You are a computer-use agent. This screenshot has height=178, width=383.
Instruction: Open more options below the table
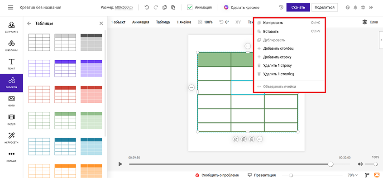pyautogui.click(x=260, y=139)
